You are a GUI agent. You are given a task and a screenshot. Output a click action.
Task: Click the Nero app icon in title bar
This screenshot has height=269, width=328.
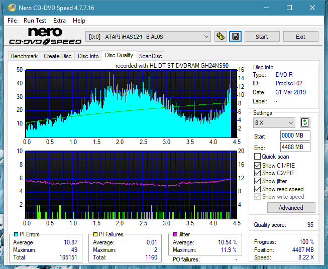point(12,8)
